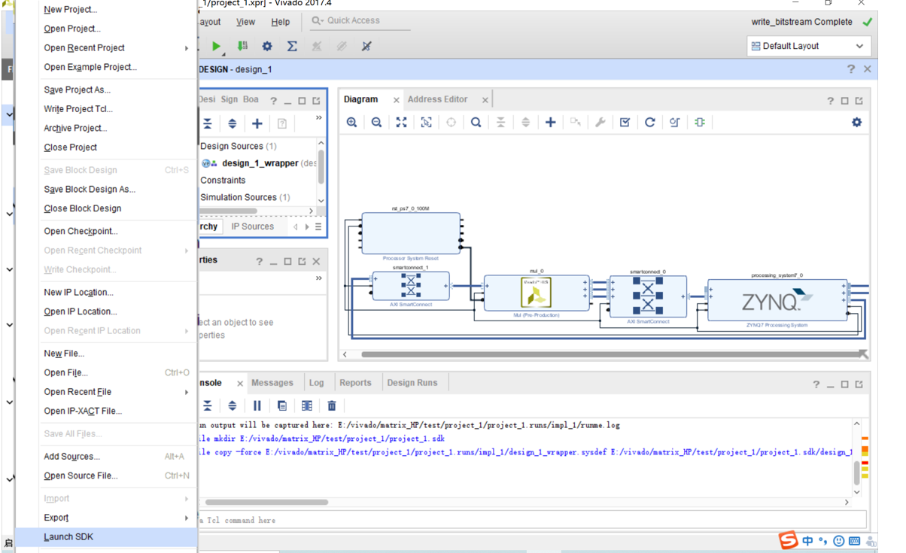The image size is (906, 553).
Task: Open Diagram settings gear
Action: tap(856, 122)
